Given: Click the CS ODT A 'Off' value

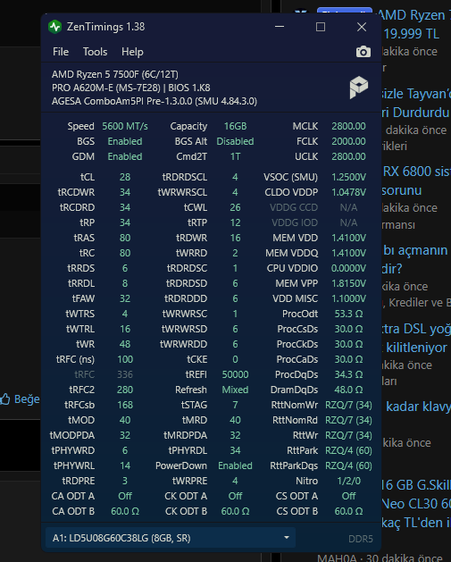Looking at the screenshot, I should pyautogui.click(x=348, y=496).
